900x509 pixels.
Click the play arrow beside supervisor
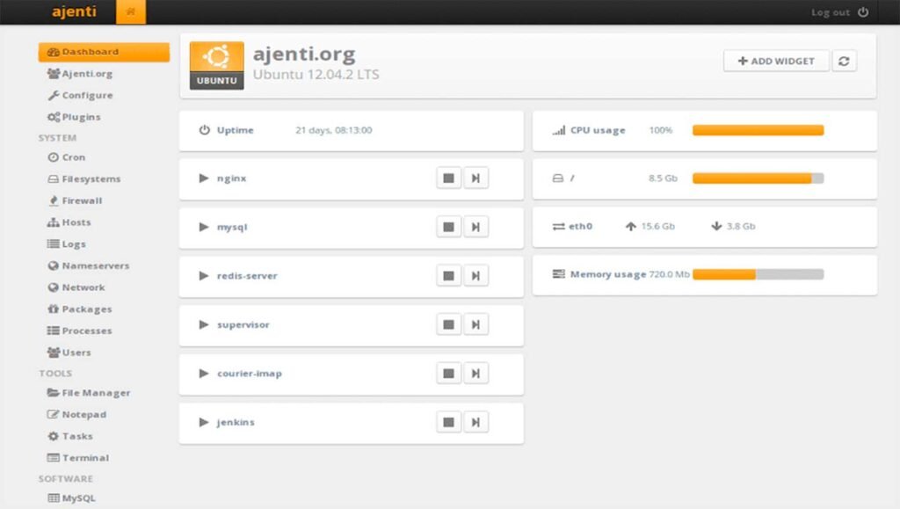point(204,324)
